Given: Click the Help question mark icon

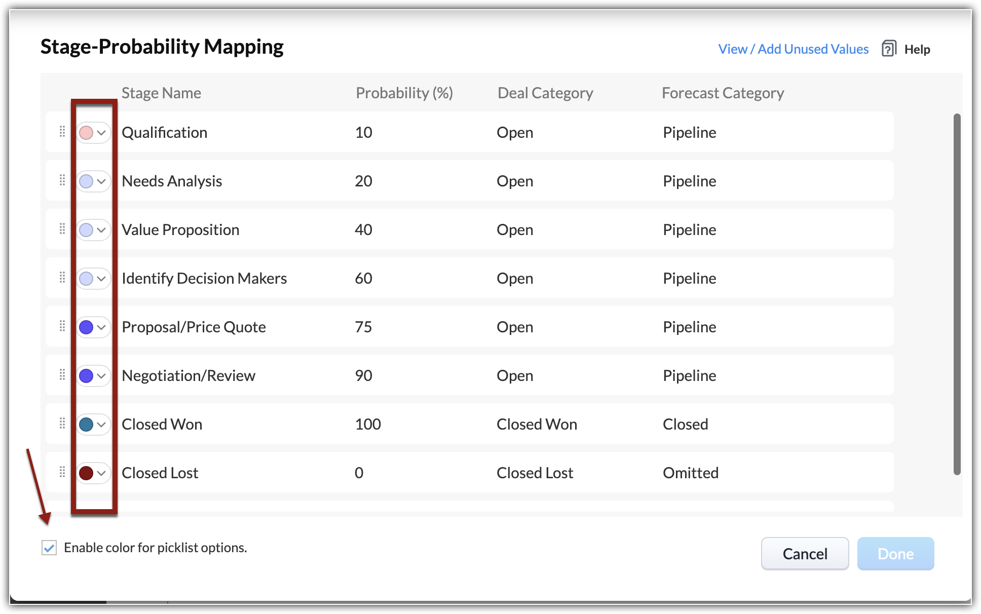Looking at the screenshot, I should coord(889,49).
